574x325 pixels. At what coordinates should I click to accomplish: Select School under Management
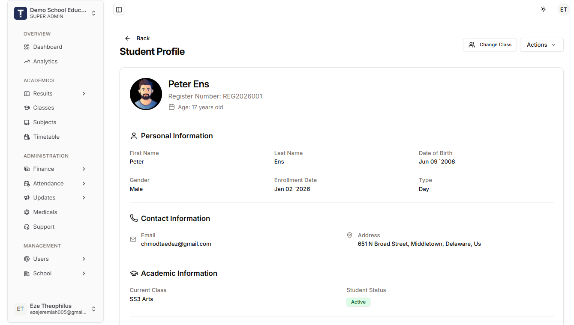[42, 273]
